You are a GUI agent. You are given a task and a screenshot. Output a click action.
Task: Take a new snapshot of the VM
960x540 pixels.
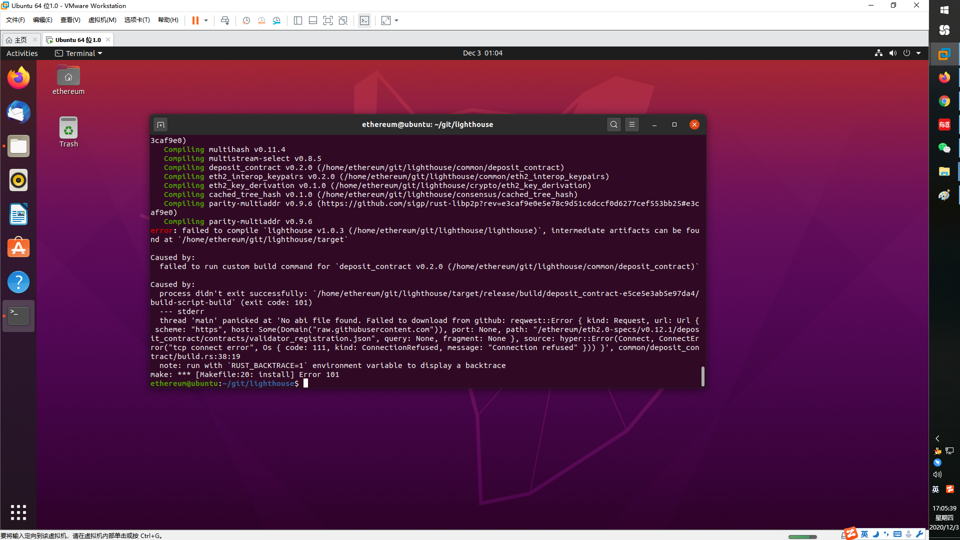tap(245, 20)
